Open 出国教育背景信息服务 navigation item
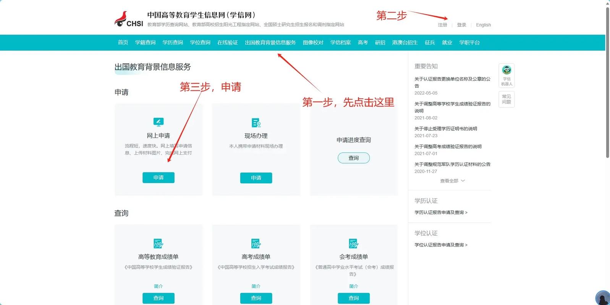The width and height of the screenshot is (610, 305). 270,42
